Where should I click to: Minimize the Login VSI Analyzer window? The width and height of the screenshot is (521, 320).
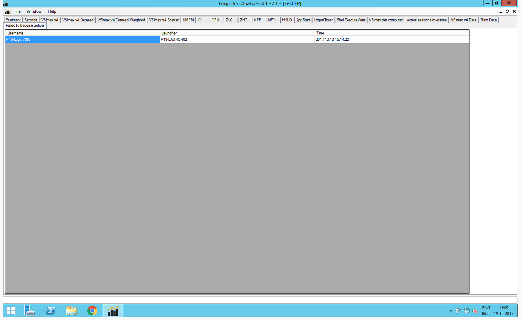[487, 3]
